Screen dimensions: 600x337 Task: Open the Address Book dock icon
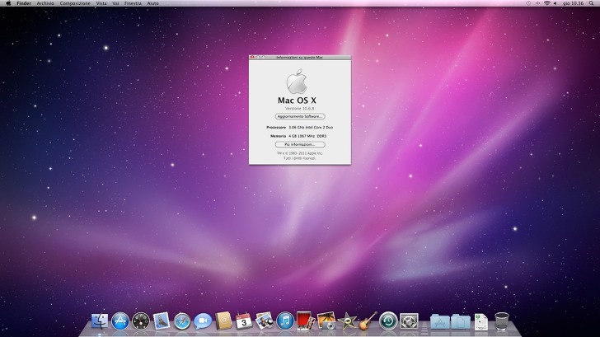pyautogui.click(x=223, y=321)
